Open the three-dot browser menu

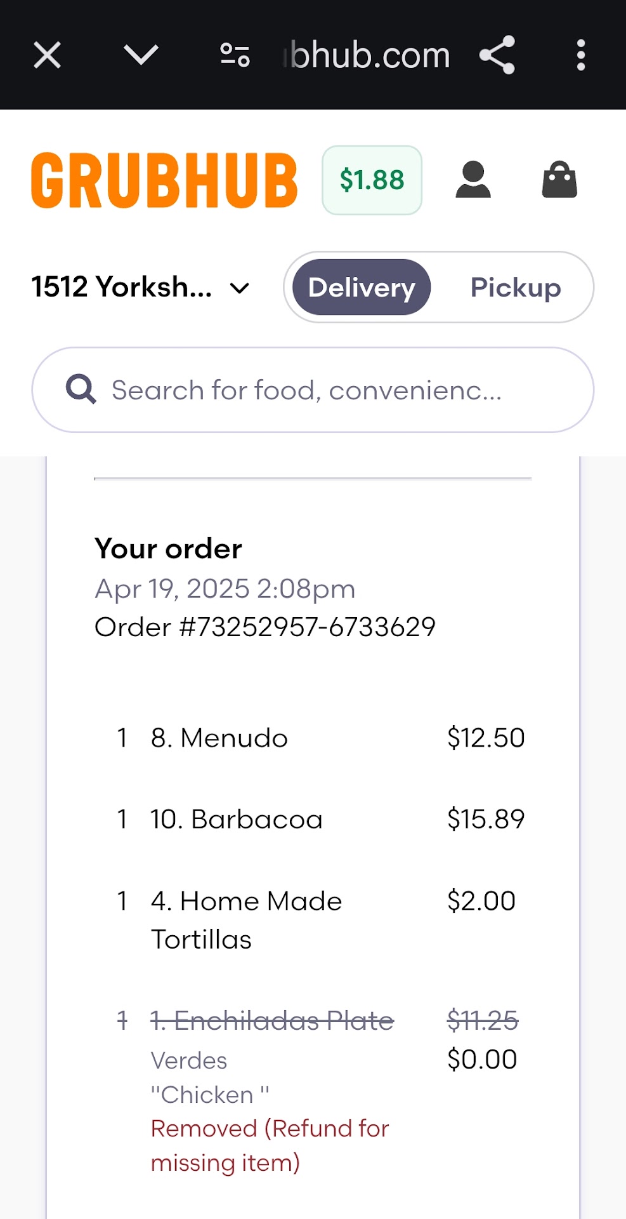tap(580, 55)
